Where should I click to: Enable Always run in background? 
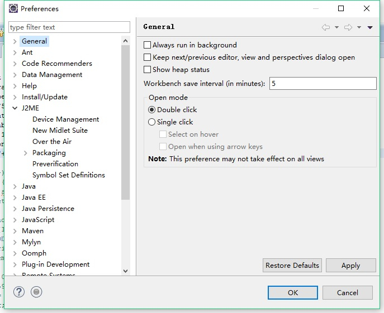pos(148,45)
